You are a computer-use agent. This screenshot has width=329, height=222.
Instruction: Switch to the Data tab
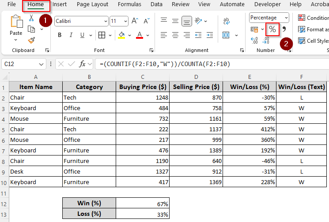tap(156, 4)
